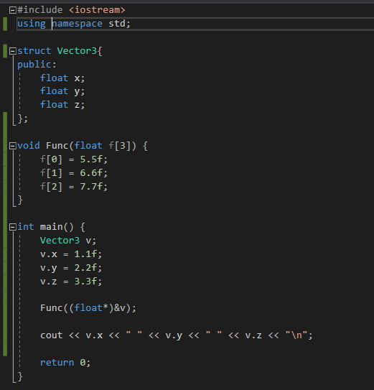Click the 'float y;' member line
Screen dimensions: 374x390
click(62, 91)
